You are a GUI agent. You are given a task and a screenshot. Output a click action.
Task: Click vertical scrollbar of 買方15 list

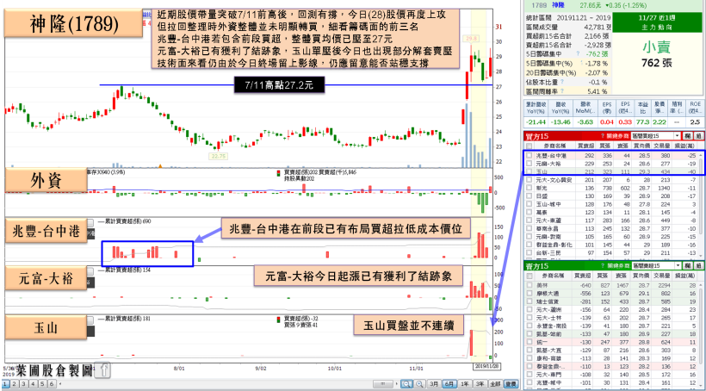tap(701, 205)
